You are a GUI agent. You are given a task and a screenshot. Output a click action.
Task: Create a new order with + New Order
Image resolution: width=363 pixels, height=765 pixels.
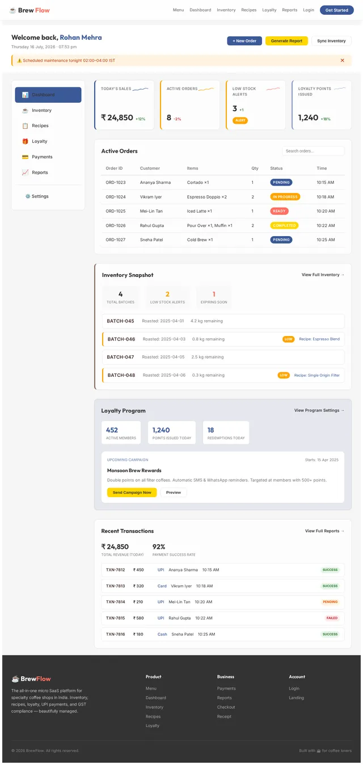coord(244,41)
